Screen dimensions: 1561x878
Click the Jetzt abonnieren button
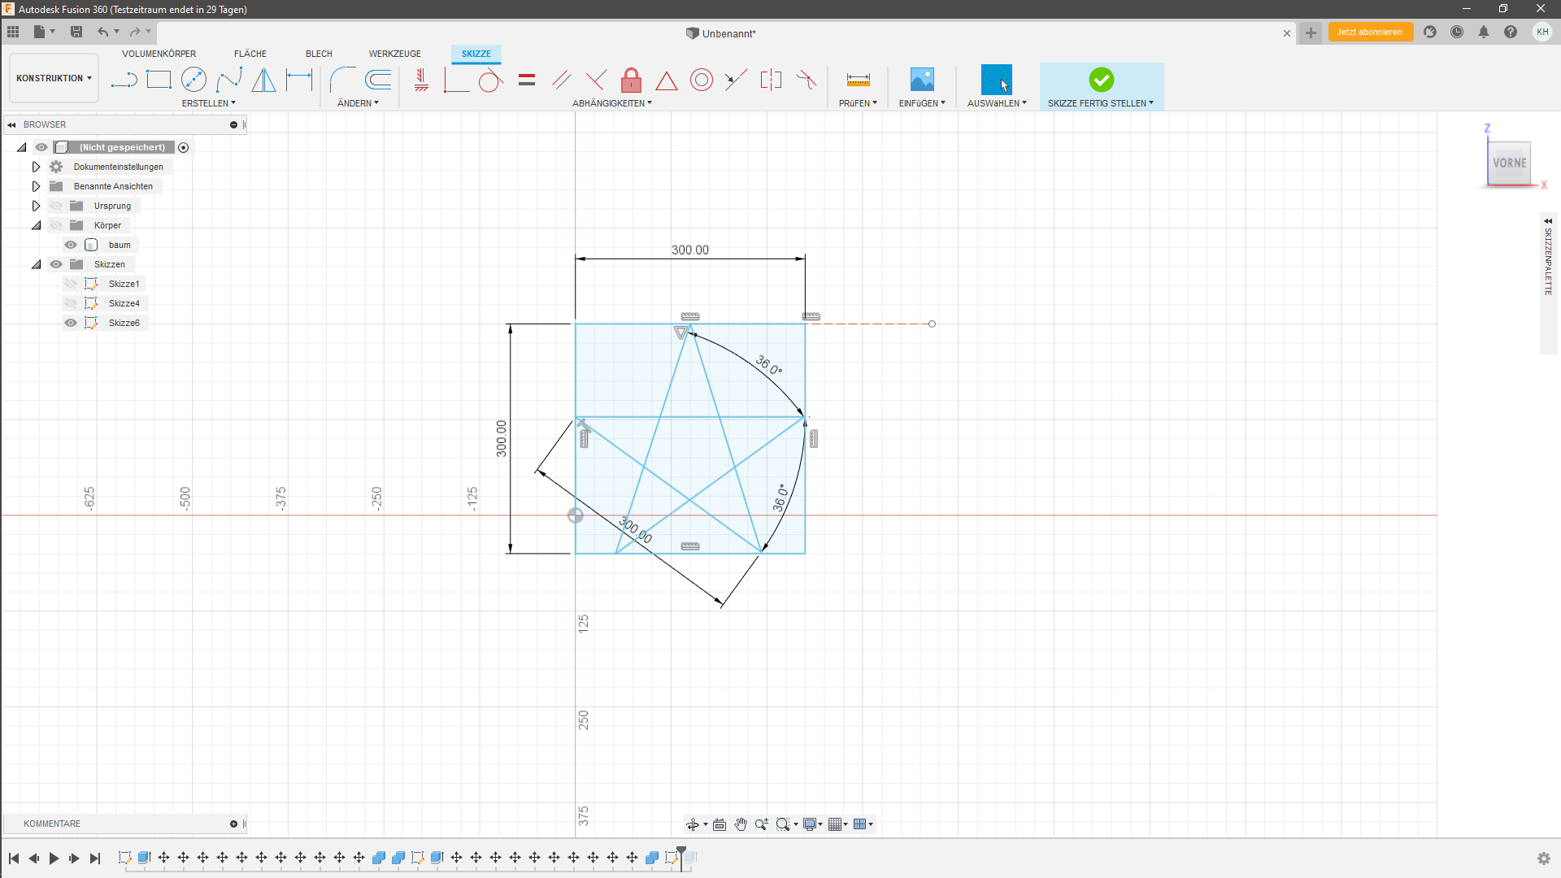(1370, 32)
